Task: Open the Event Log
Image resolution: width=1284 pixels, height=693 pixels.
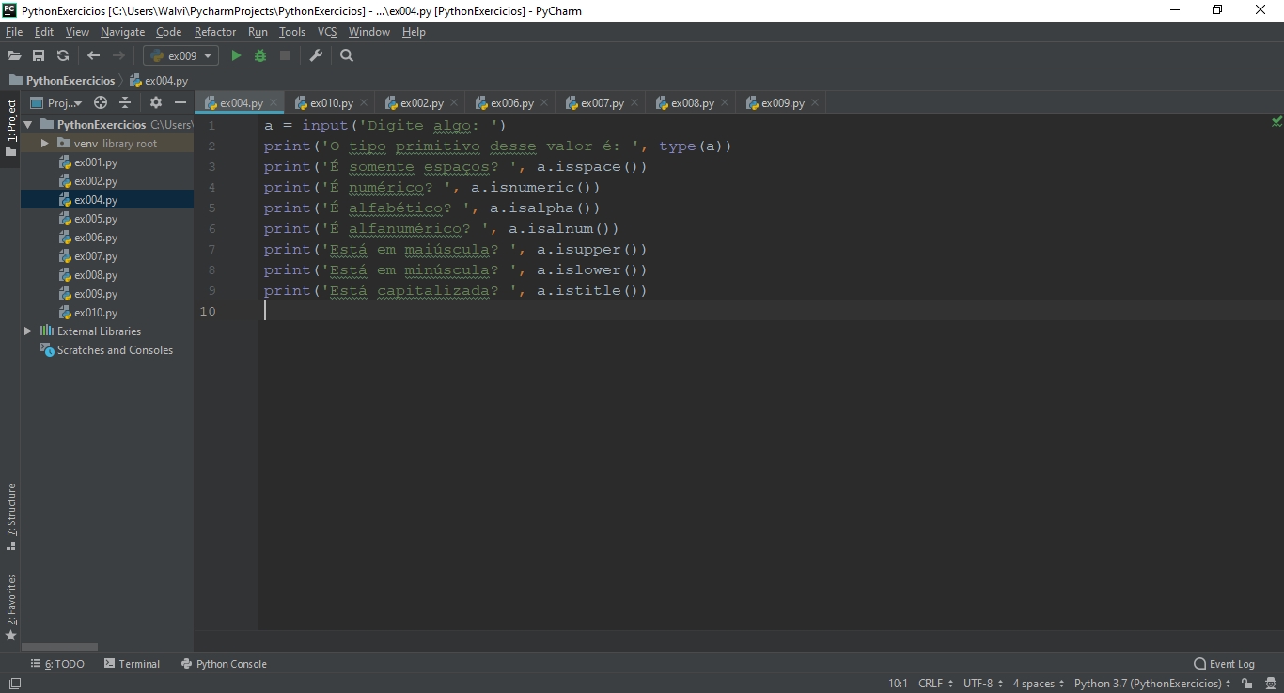Action: pyautogui.click(x=1224, y=664)
